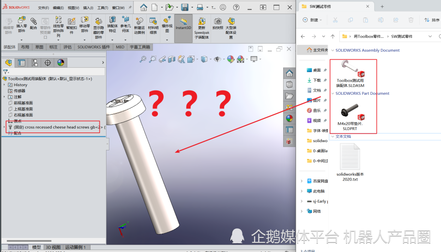Save the assembly with the floppy disk icon
This screenshot has width=441, height=252.
coord(184,8)
